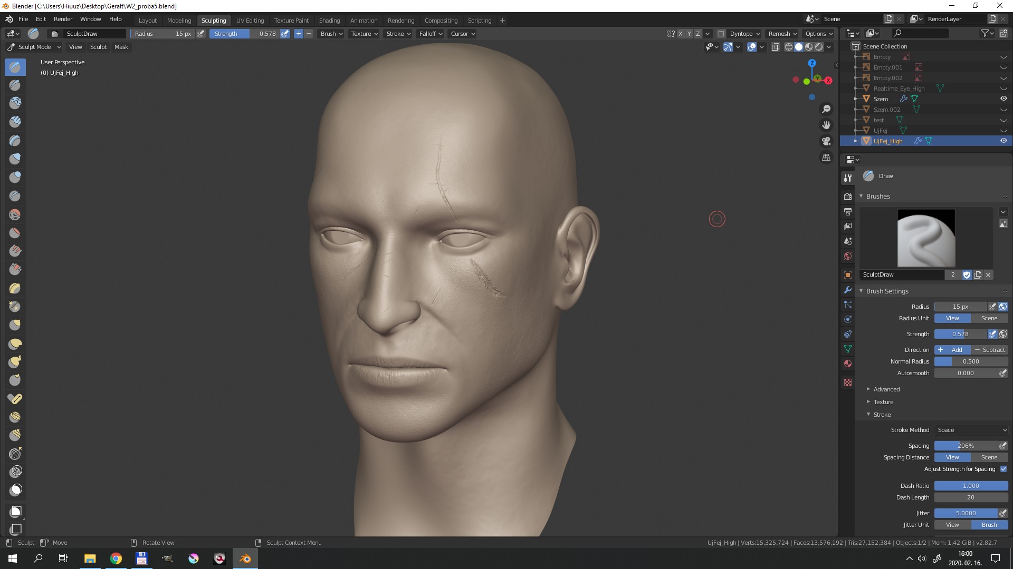Select the Clay Strips brush tool
Screen dimensions: 1013x569
(x=15, y=122)
